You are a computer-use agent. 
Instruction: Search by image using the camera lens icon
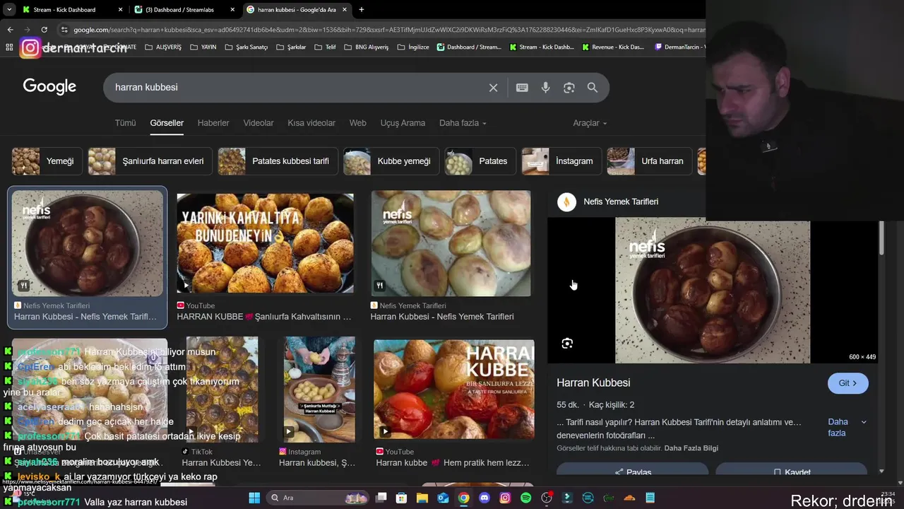569,88
